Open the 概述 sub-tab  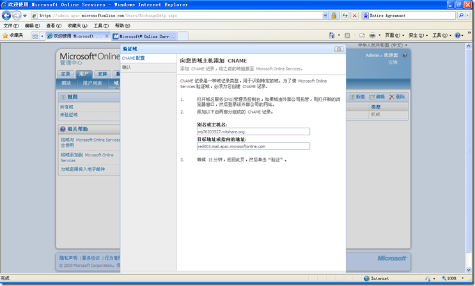tap(66, 83)
